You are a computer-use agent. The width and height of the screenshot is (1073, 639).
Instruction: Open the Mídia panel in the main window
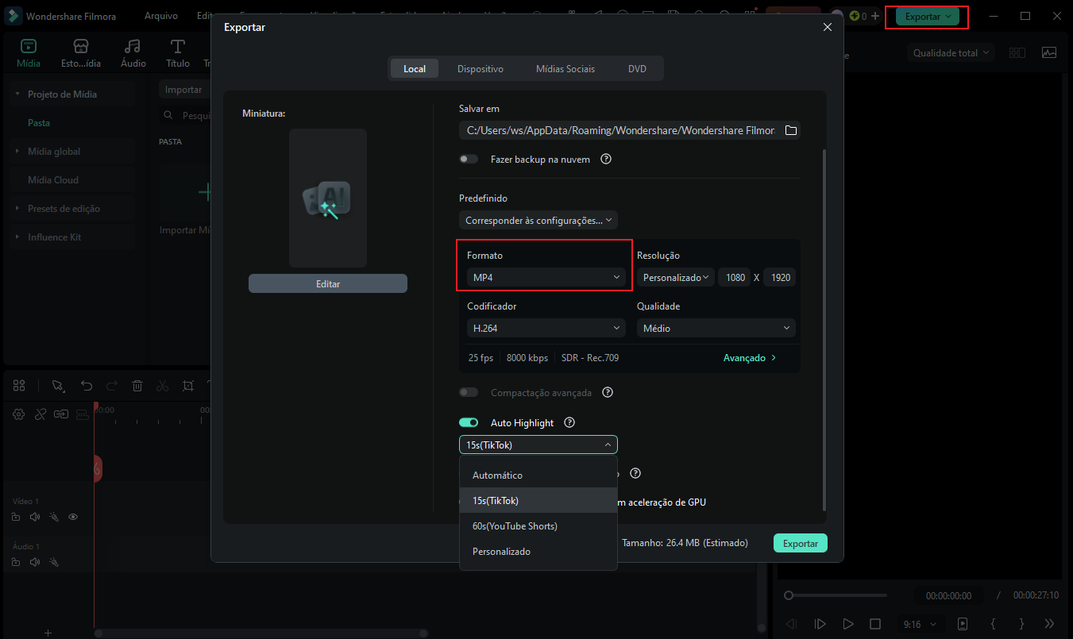[x=29, y=53]
